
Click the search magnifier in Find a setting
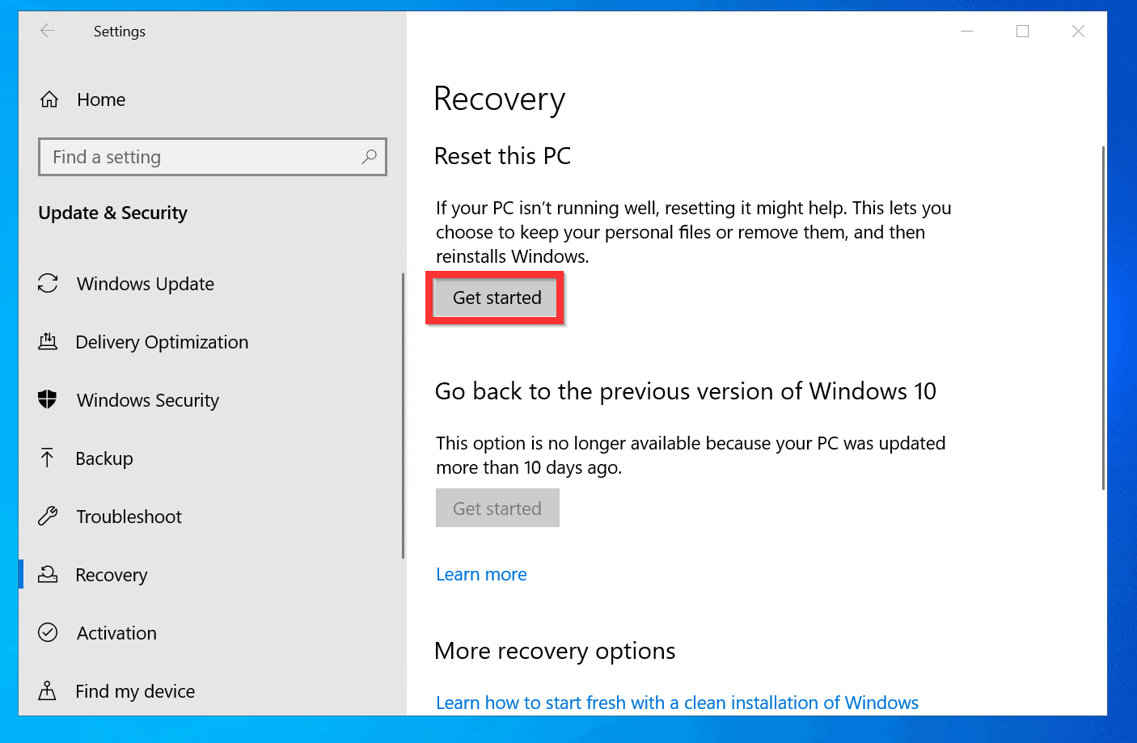pos(369,156)
